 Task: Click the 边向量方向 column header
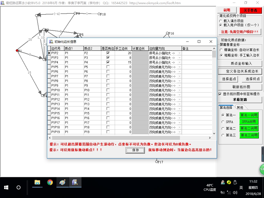[165, 48]
